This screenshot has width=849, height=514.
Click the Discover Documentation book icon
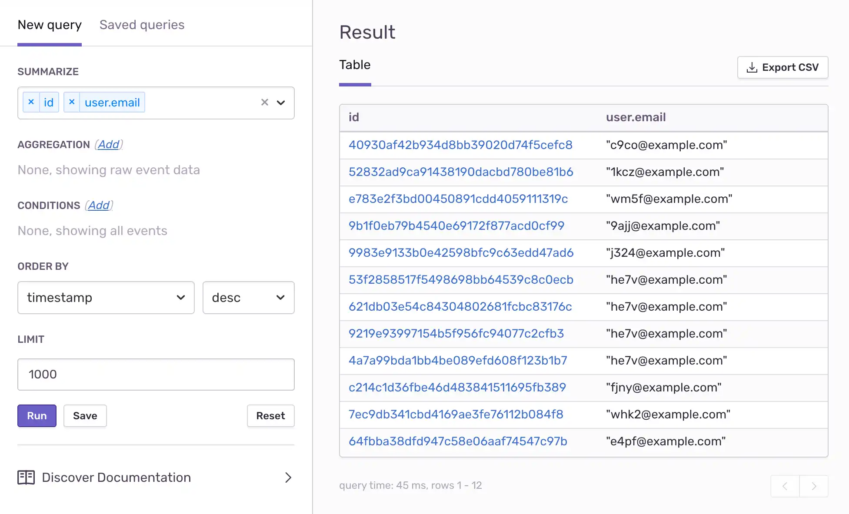point(26,477)
